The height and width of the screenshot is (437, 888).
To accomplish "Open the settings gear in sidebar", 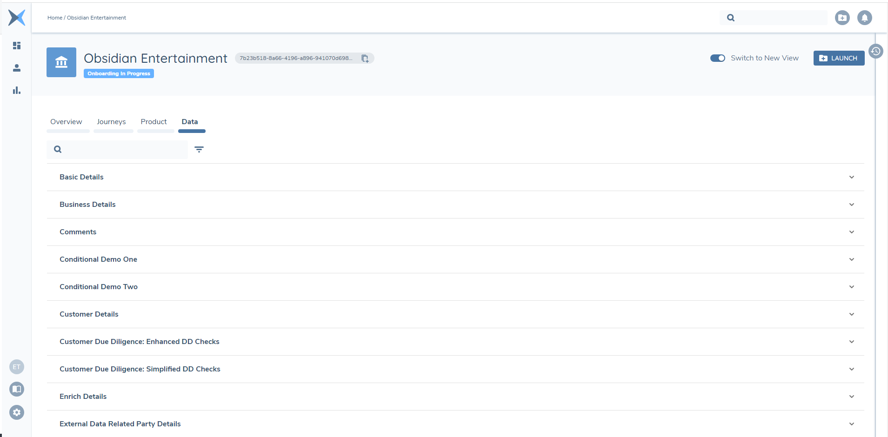I will pyautogui.click(x=17, y=412).
